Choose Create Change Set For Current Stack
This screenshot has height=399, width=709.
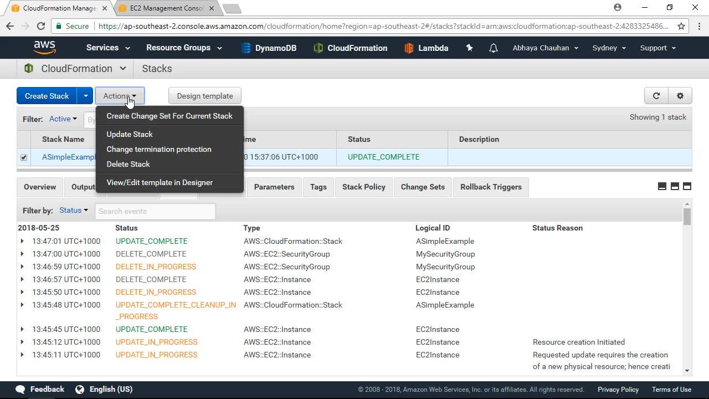pos(169,116)
